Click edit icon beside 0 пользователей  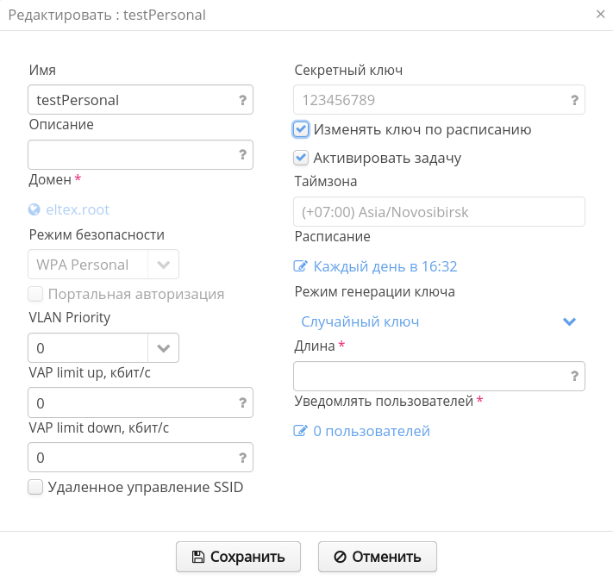[x=301, y=431]
